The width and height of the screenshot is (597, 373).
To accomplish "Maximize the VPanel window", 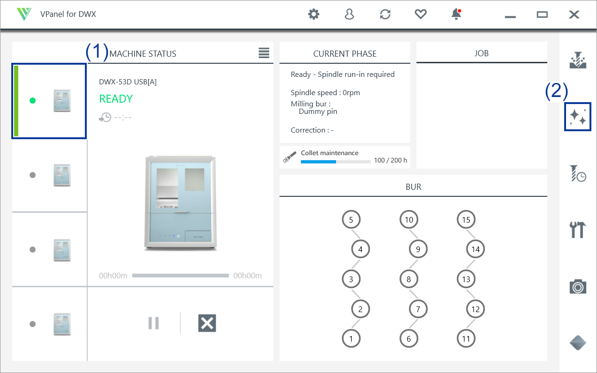I will pos(542,15).
